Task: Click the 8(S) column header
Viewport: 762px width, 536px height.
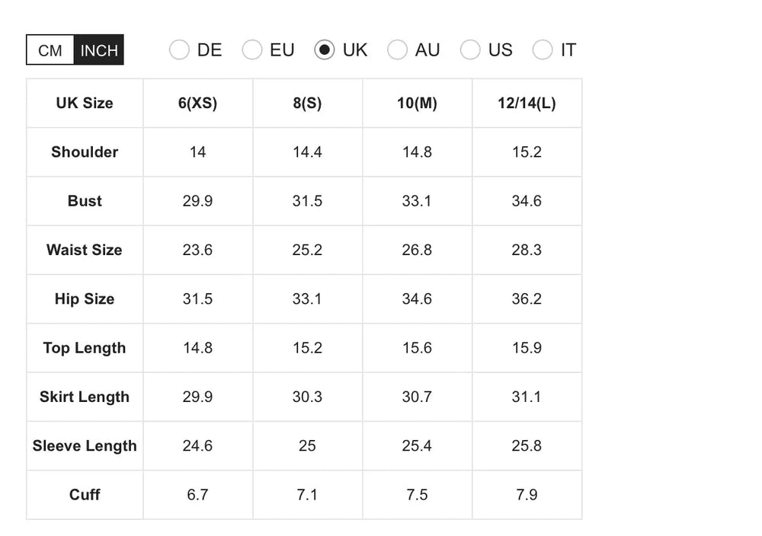Action: (x=308, y=103)
